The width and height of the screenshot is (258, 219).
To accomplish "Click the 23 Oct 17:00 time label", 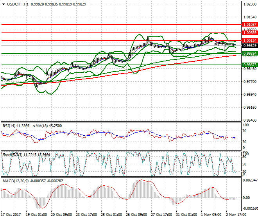I will coord(86,215).
